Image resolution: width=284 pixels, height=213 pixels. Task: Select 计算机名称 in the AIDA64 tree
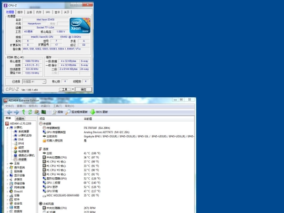tap(23, 136)
